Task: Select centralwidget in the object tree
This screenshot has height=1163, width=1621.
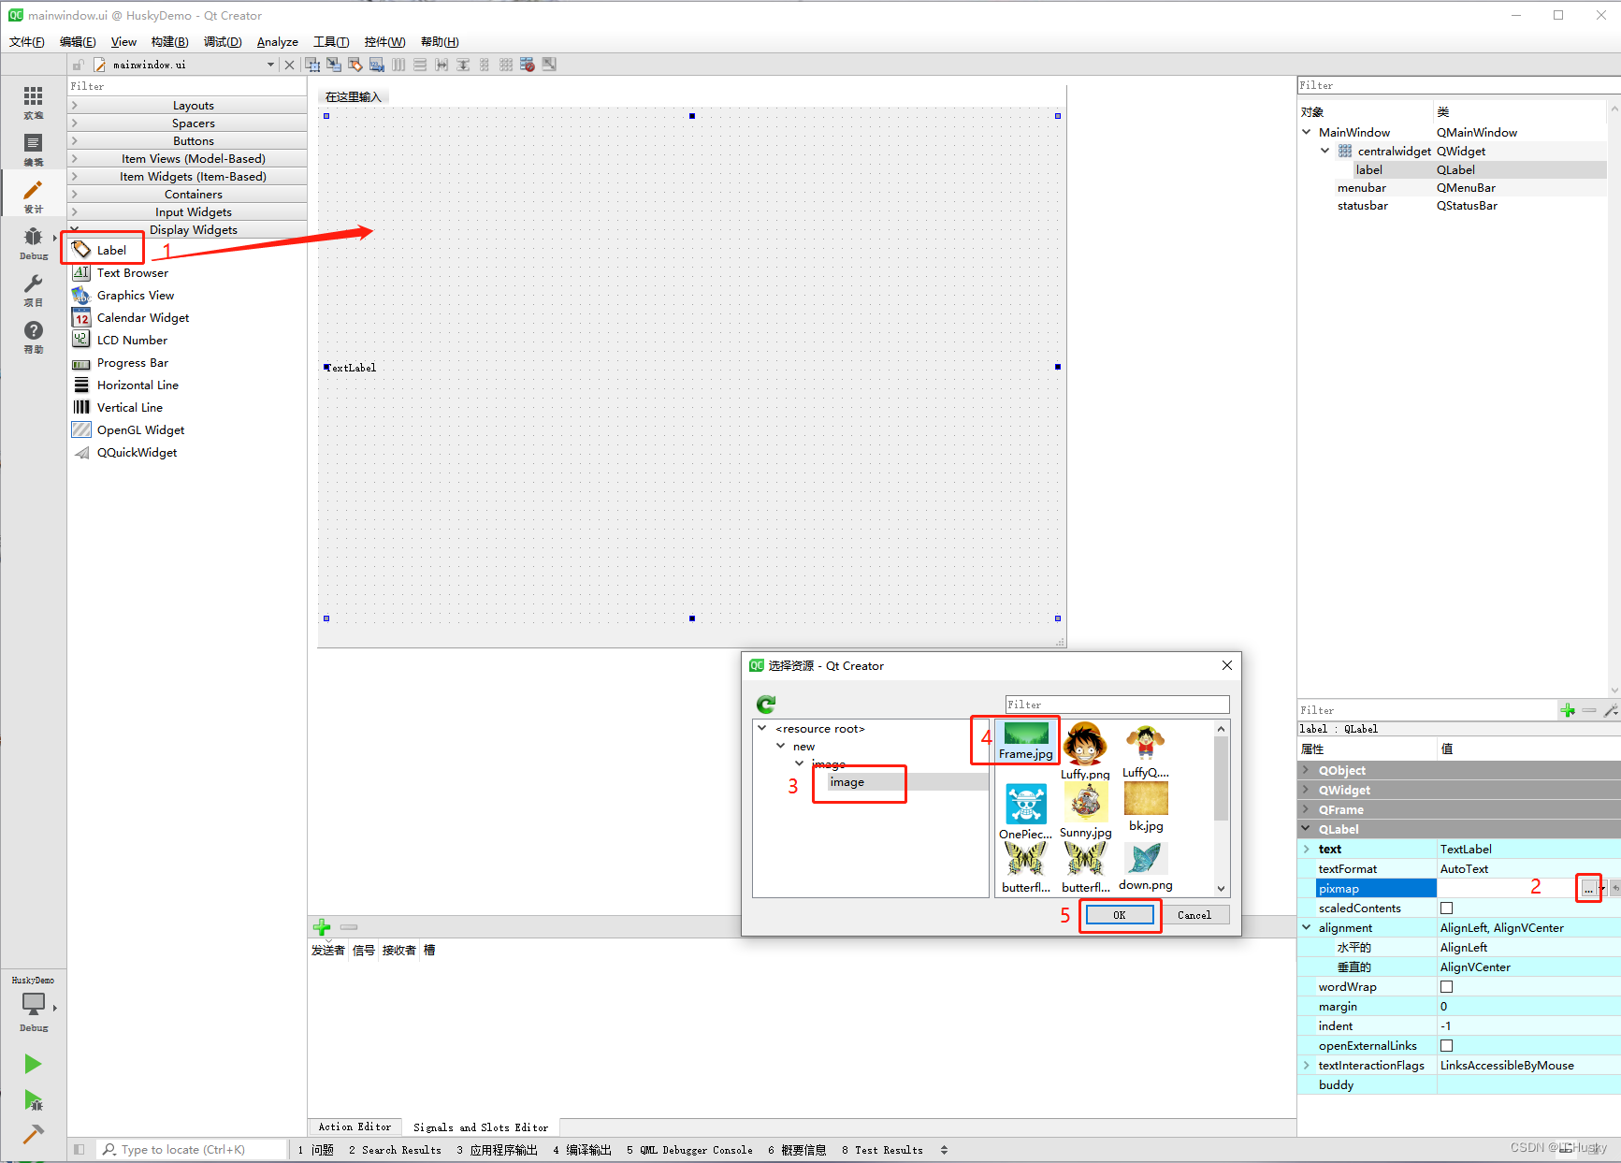Action: pyautogui.click(x=1394, y=151)
